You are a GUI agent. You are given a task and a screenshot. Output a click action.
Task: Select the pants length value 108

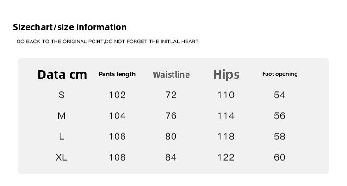pos(117,157)
